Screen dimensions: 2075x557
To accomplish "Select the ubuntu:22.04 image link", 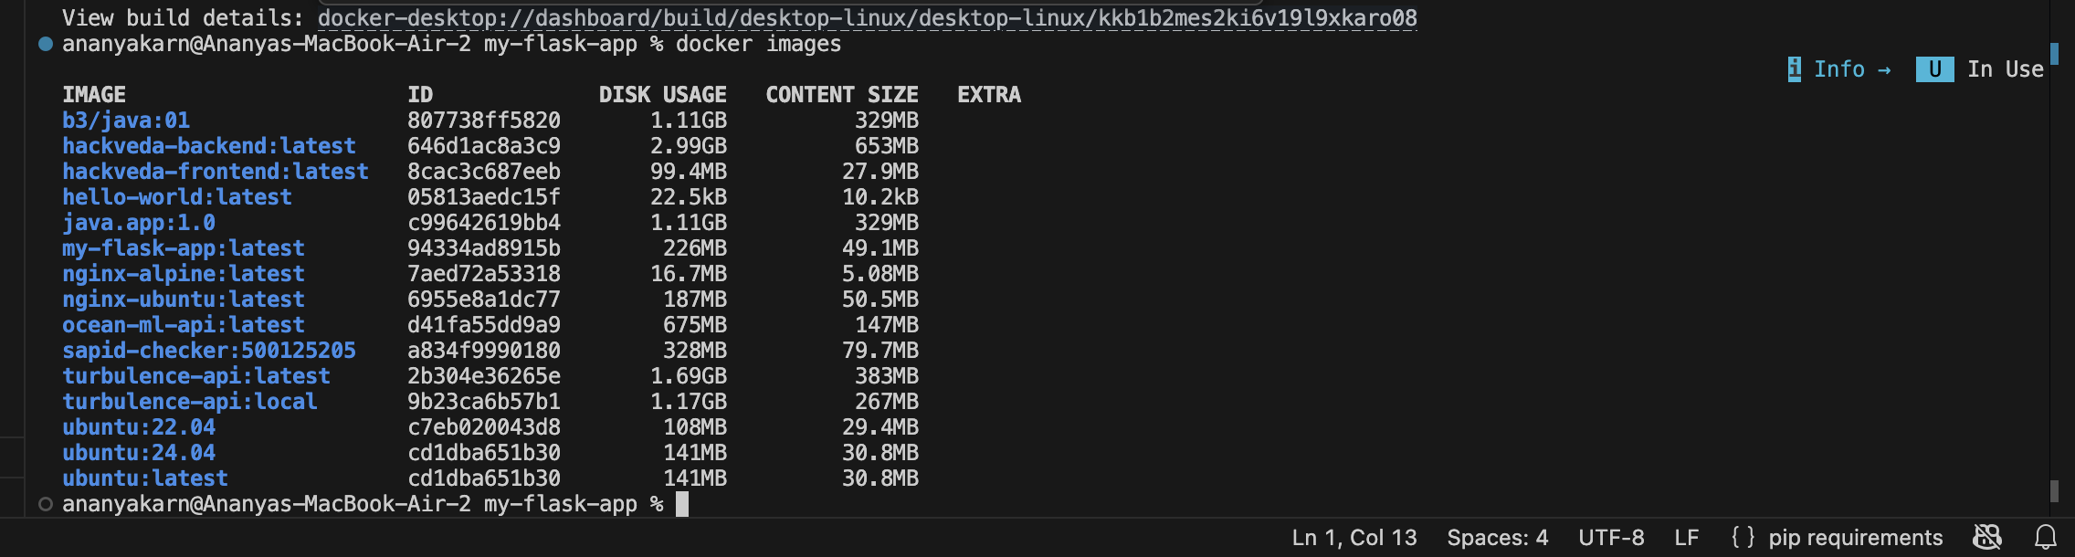I will click(x=139, y=426).
